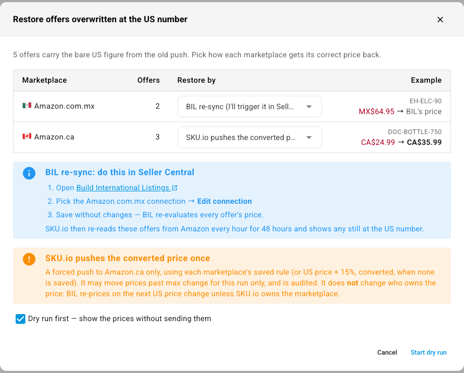Click BIL's price text
This screenshot has height=373, width=464.
(424, 111)
